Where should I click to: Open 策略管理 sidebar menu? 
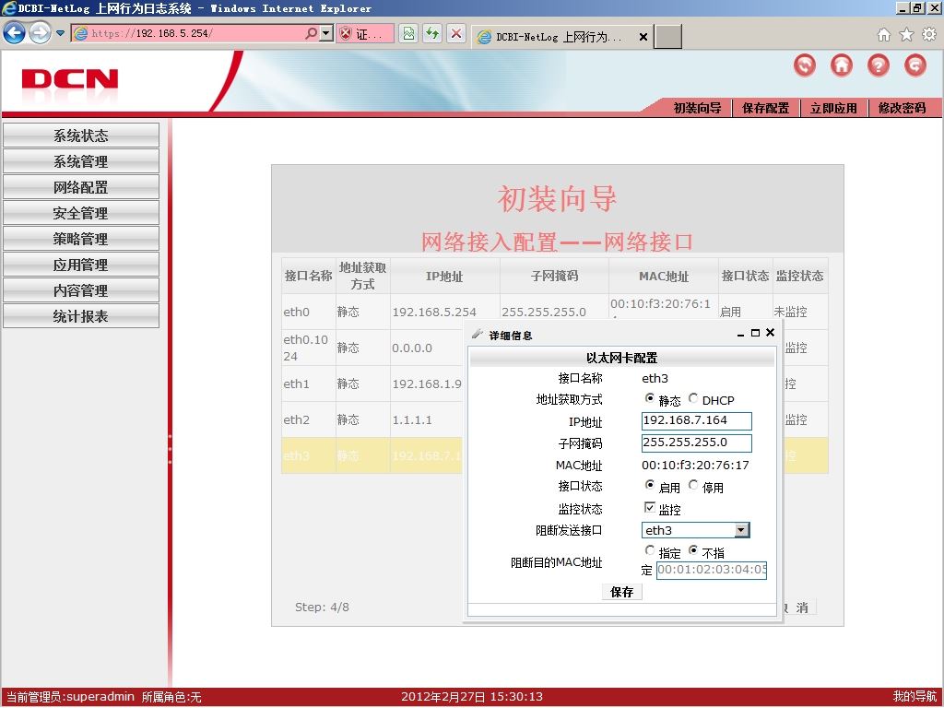tap(81, 239)
